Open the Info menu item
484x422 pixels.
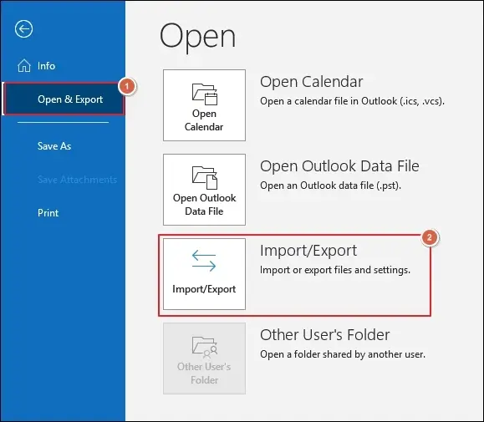[x=46, y=66]
